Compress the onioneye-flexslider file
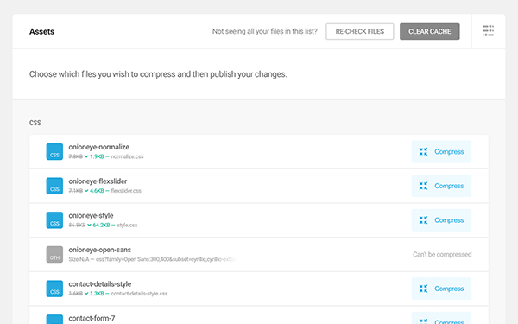The height and width of the screenshot is (324, 518). click(441, 186)
